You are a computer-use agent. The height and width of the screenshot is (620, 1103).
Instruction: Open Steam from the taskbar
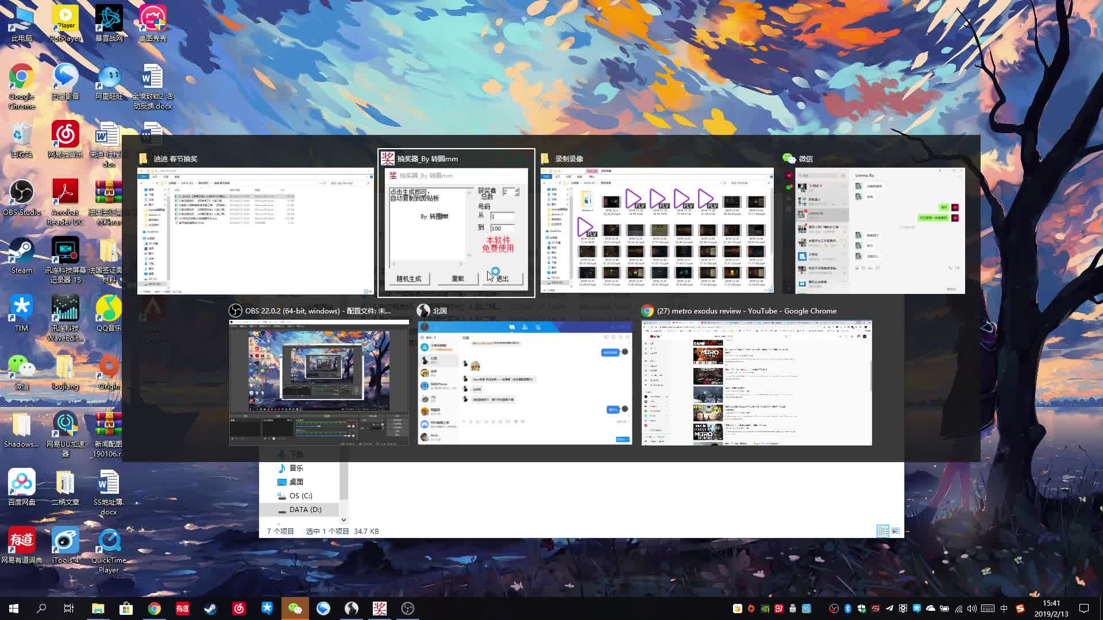[x=210, y=609]
